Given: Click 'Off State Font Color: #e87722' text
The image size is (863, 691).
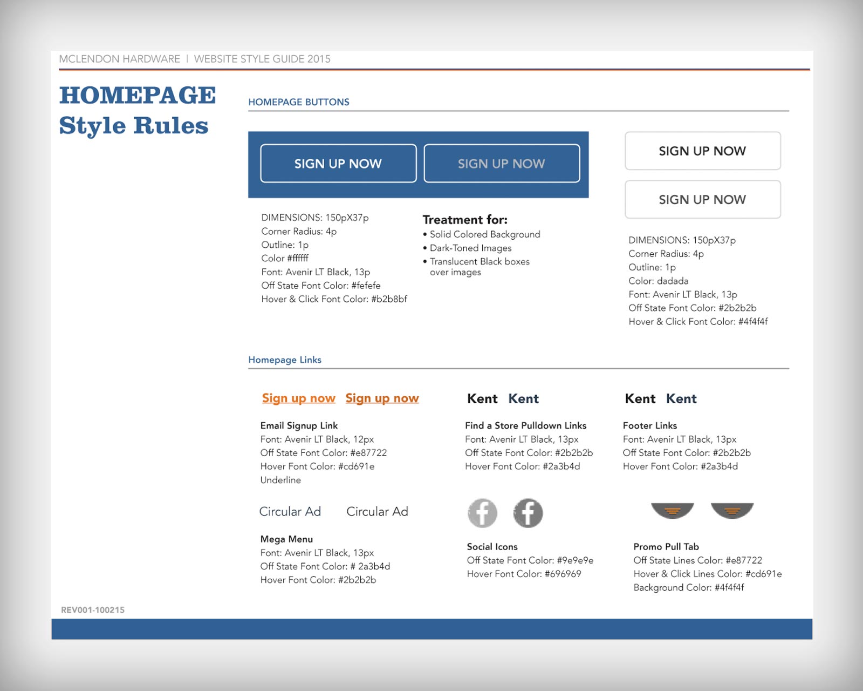Looking at the screenshot, I should click(x=324, y=452).
